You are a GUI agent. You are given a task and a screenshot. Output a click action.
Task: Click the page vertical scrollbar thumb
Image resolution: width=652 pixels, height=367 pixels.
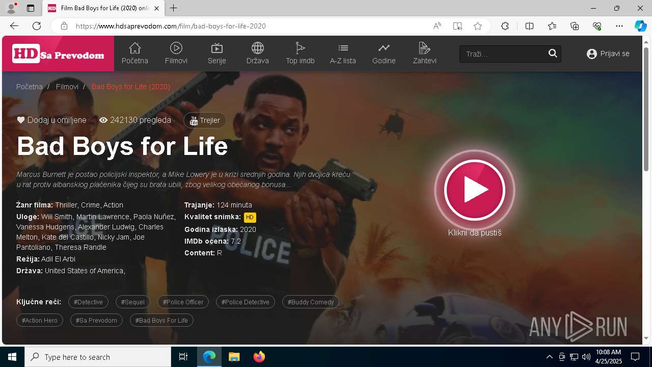[x=646, y=109]
